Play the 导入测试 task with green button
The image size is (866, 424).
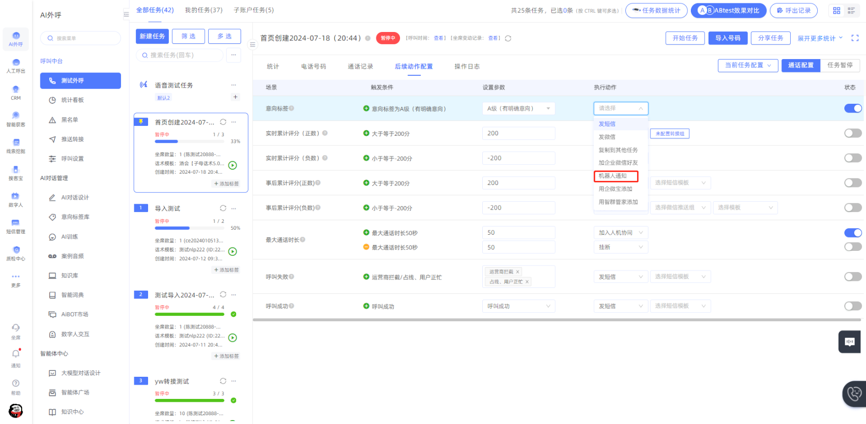[233, 252]
